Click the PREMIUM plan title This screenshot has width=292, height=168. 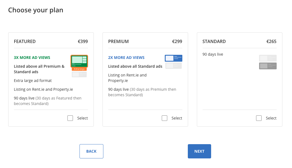click(118, 41)
